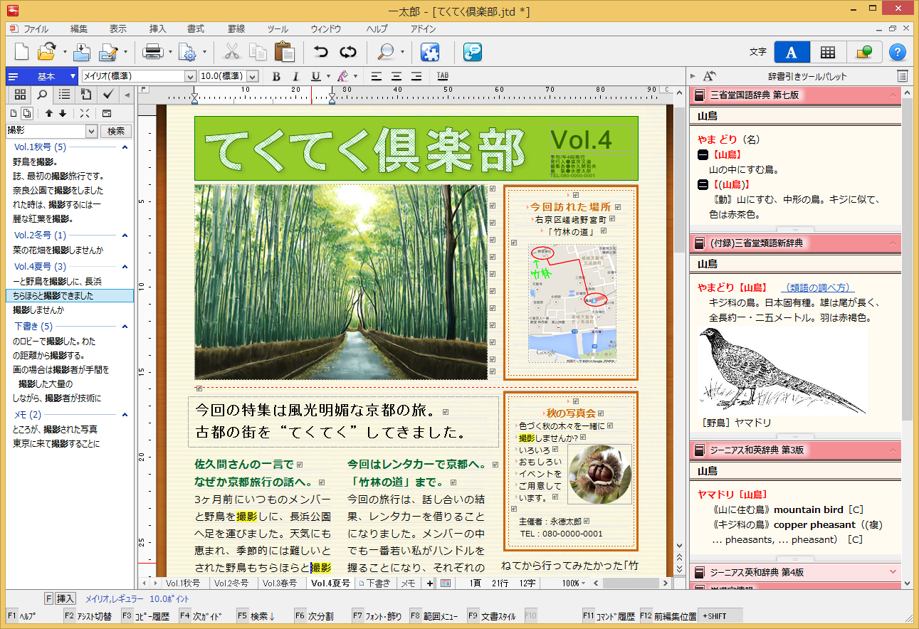Open the text decoration color picker

click(342, 76)
